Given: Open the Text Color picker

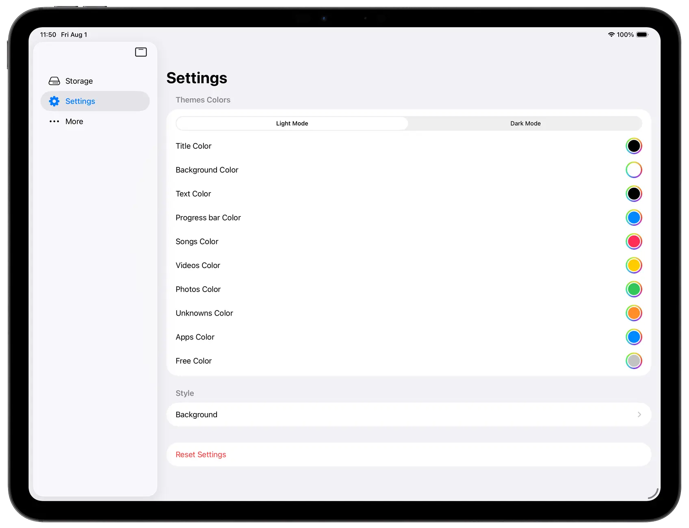Looking at the screenshot, I should click(x=634, y=194).
